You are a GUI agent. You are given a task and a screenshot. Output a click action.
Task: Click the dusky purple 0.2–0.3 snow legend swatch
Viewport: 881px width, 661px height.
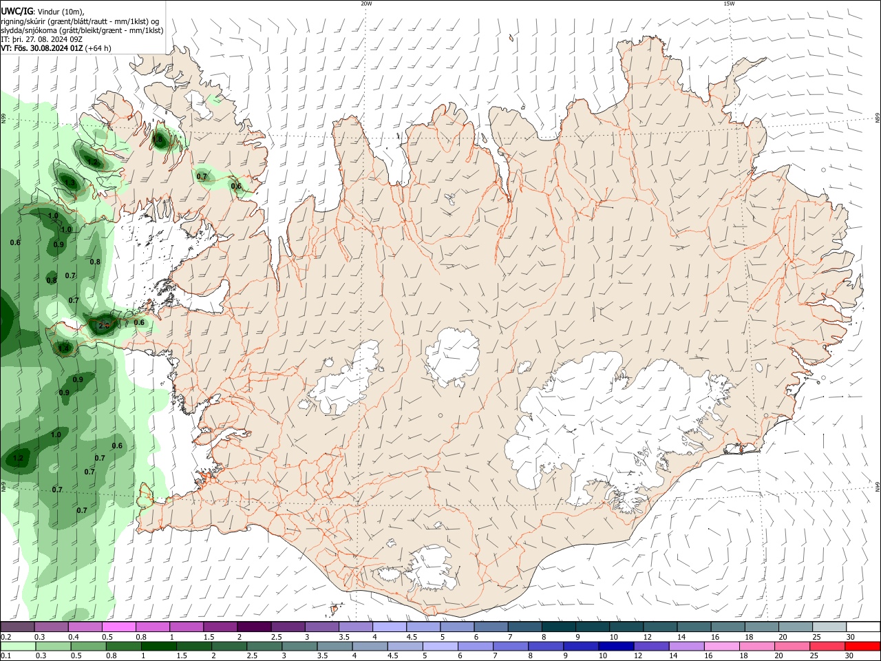[x=17, y=627]
